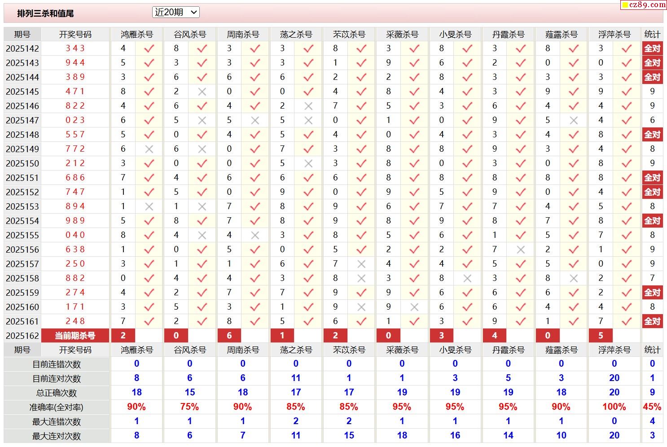Click the 小旻 red checkmark in row 2025144
Image resolution: width=667 pixels, height=447 pixels.
(x=467, y=77)
